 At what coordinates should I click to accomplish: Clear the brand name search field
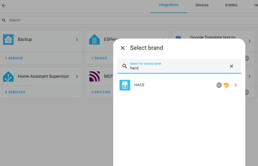231,66
